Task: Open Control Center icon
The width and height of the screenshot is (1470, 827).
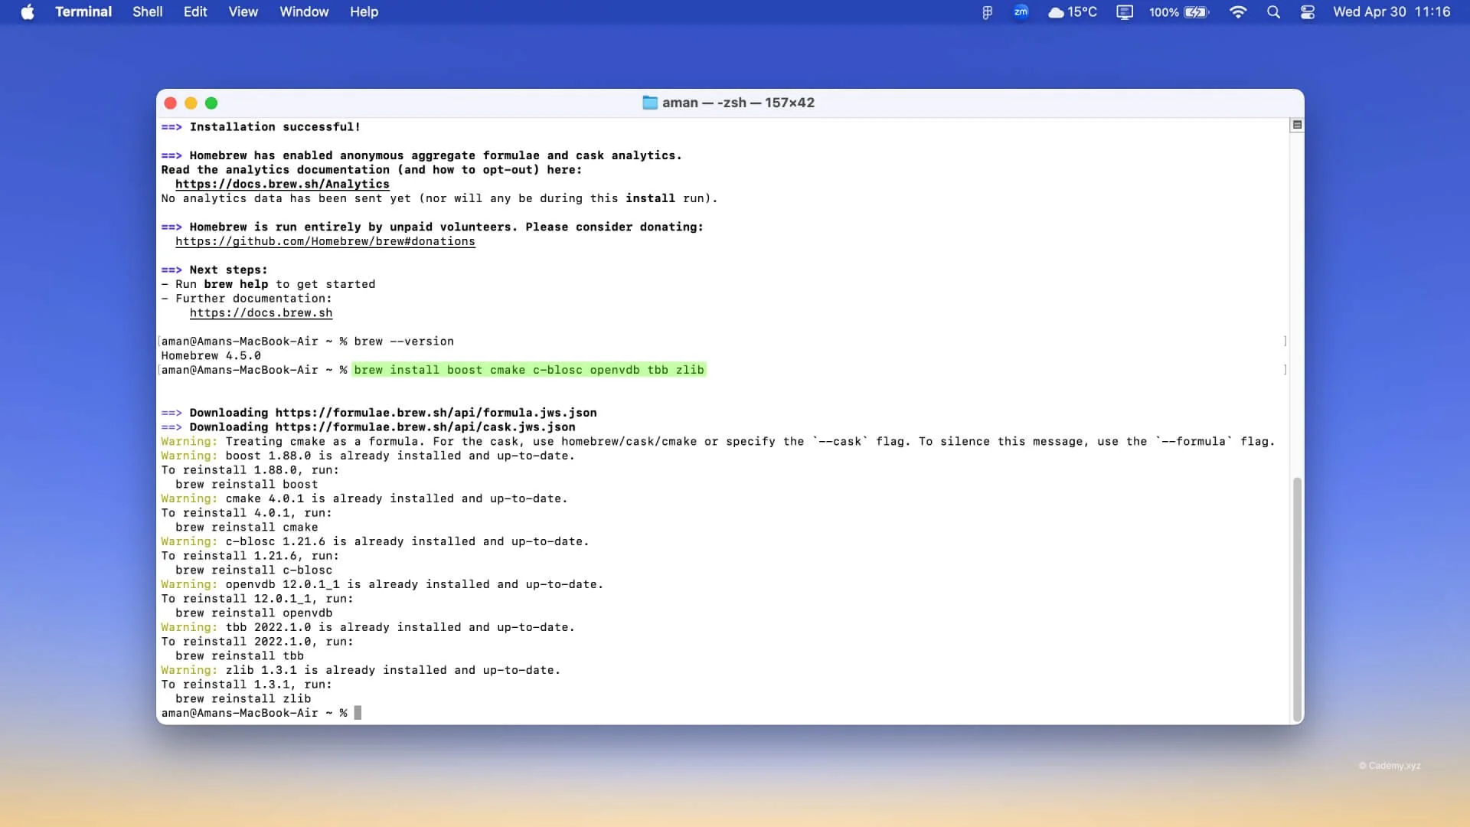Action: [1308, 11]
